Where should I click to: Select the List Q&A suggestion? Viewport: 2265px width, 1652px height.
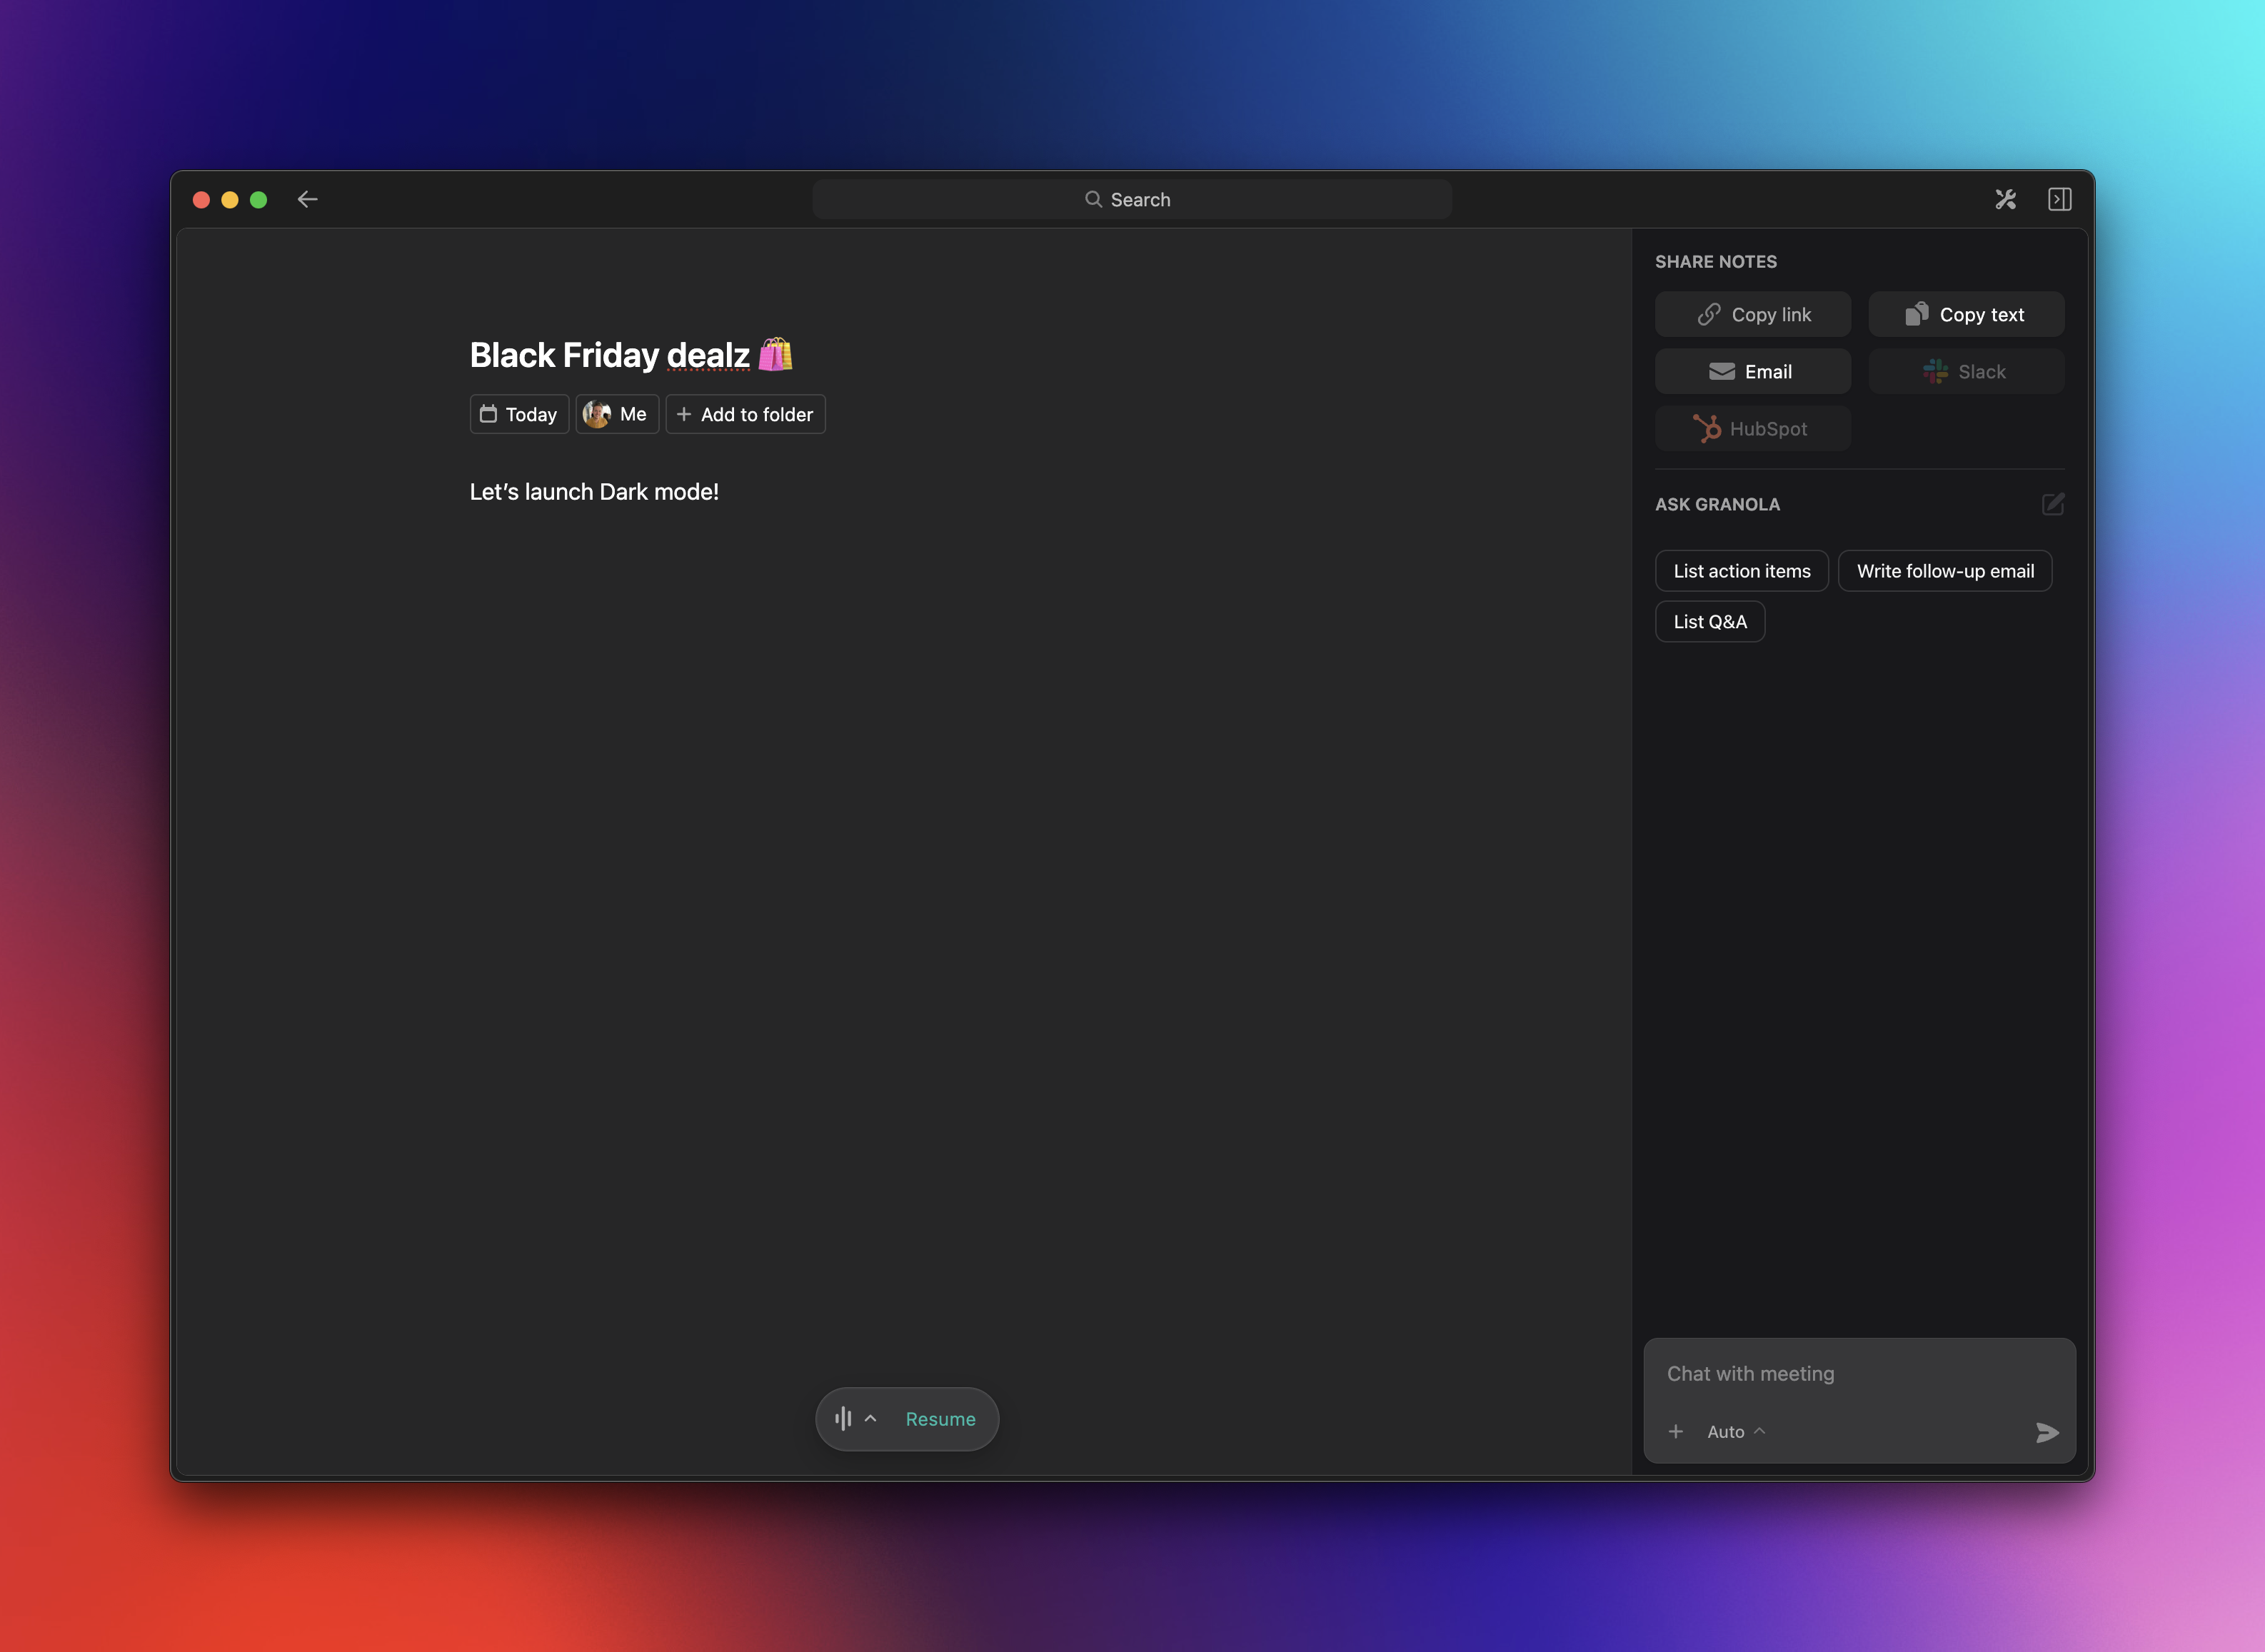point(1710,621)
